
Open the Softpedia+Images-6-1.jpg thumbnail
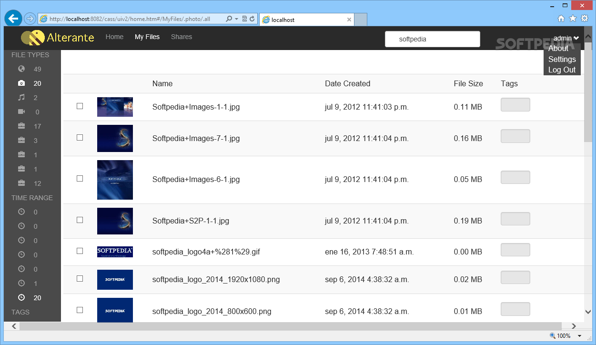pos(115,180)
